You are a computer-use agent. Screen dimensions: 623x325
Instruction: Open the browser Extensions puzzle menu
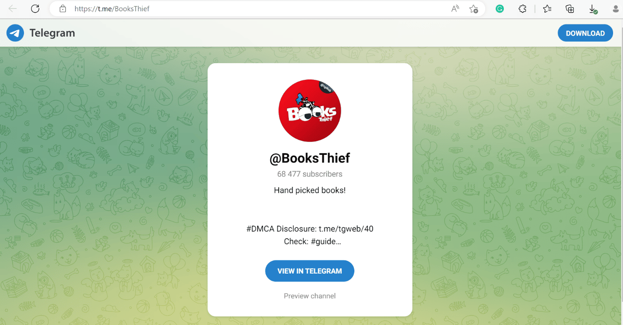(522, 9)
